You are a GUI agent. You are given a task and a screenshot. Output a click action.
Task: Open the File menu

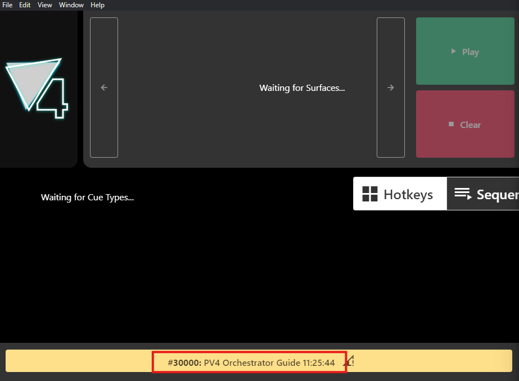point(7,5)
